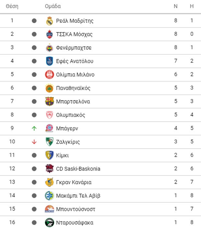The image size is (201, 231).
Task: Click the Barcelona team crest
Action: tap(49, 102)
